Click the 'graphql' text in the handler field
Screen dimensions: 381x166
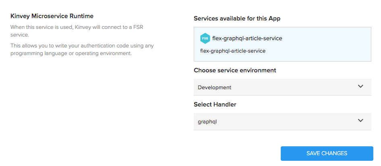point(207,121)
